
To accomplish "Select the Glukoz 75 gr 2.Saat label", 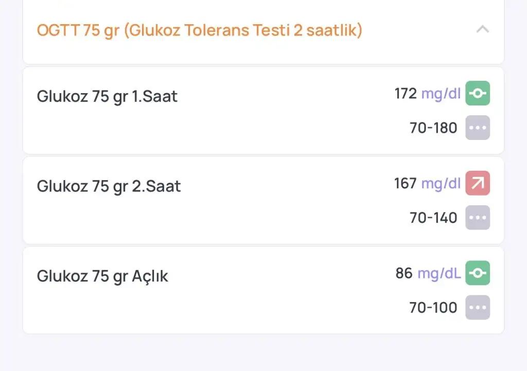I will coord(109,186).
